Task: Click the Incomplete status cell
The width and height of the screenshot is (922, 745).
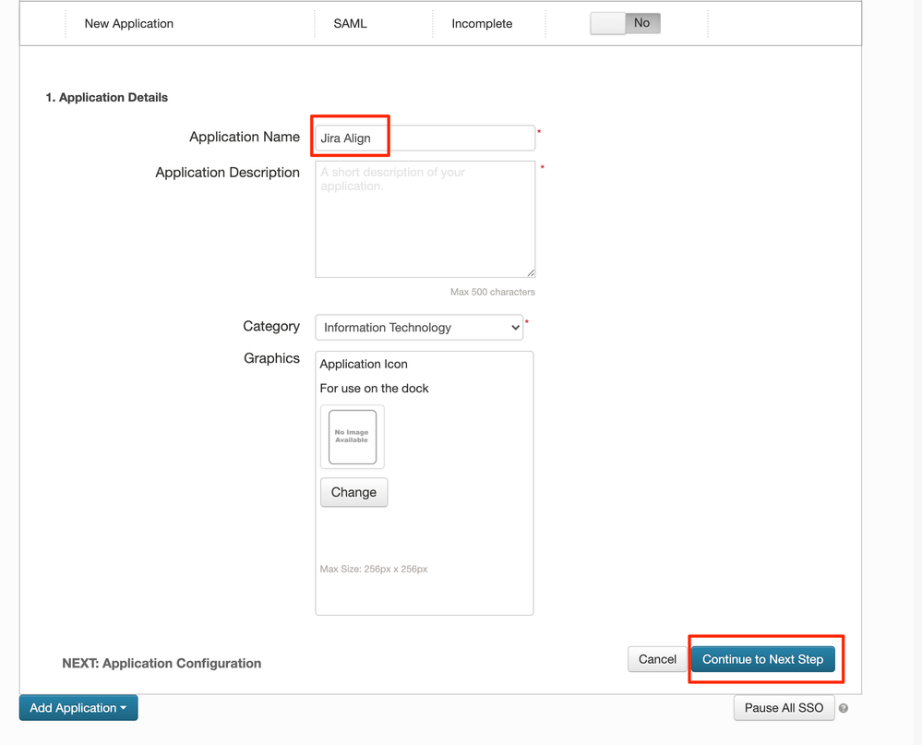Action: point(482,23)
